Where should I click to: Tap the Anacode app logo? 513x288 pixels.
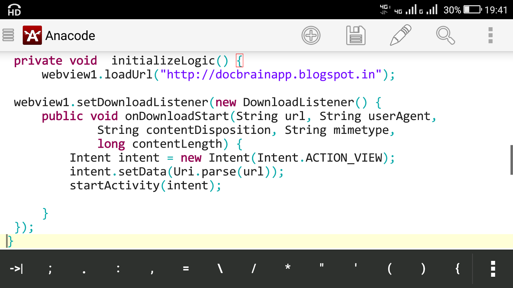(x=32, y=35)
